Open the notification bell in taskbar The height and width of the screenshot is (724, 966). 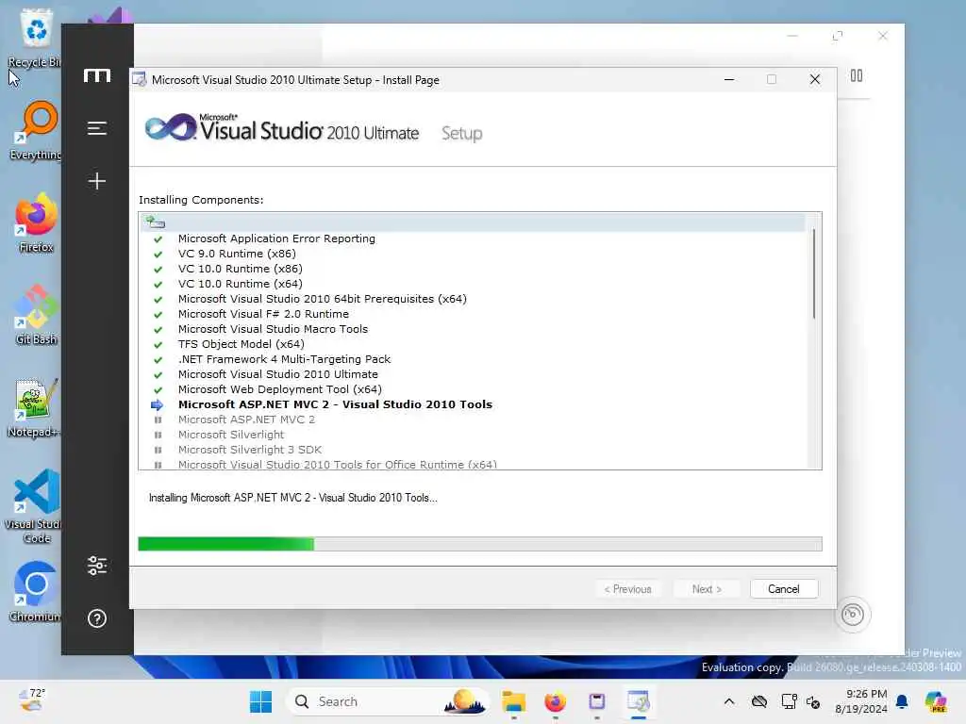tap(902, 701)
